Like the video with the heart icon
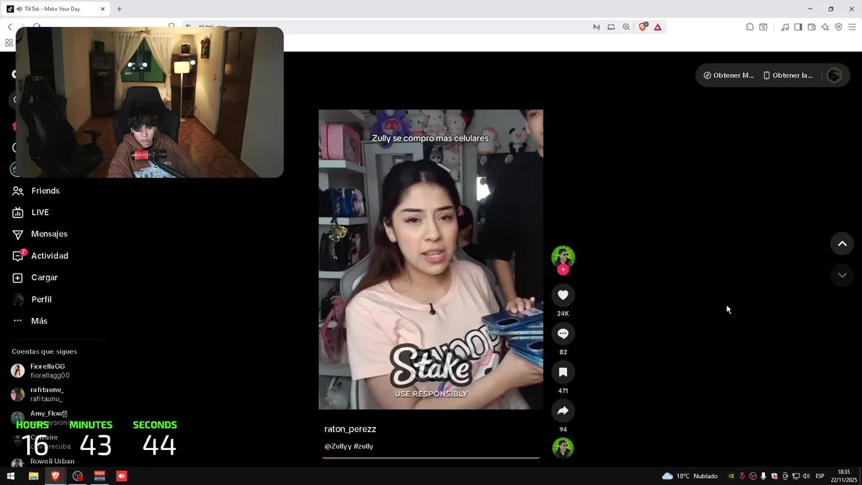 563,295
